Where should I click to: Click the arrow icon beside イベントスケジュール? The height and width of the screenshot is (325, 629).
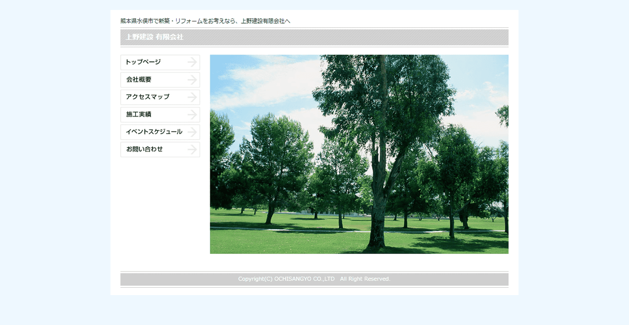click(191, 132)
